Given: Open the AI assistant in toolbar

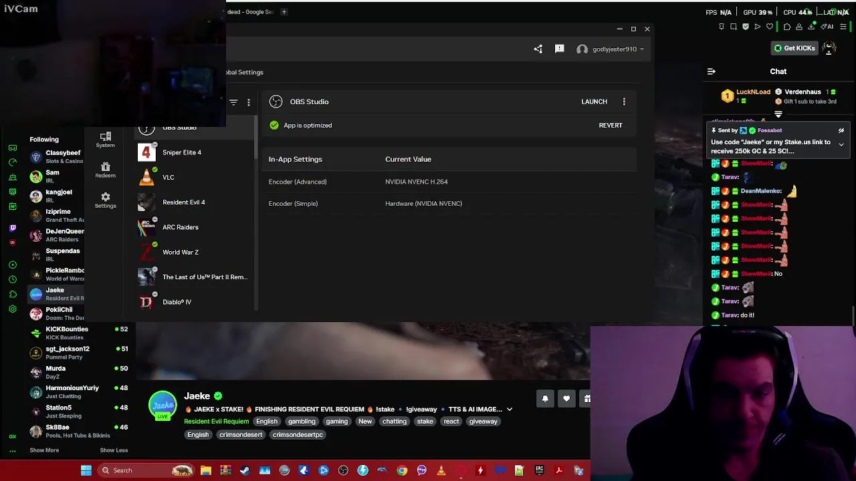Looking at the screenshot, I should [829, 27].
